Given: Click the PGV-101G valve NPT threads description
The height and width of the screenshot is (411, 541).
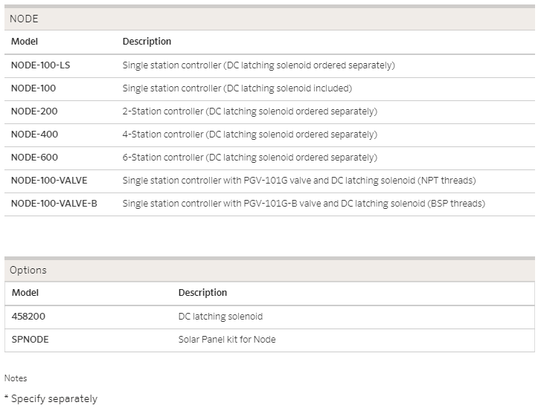Looking at the screenshot, I should point(299,181).
